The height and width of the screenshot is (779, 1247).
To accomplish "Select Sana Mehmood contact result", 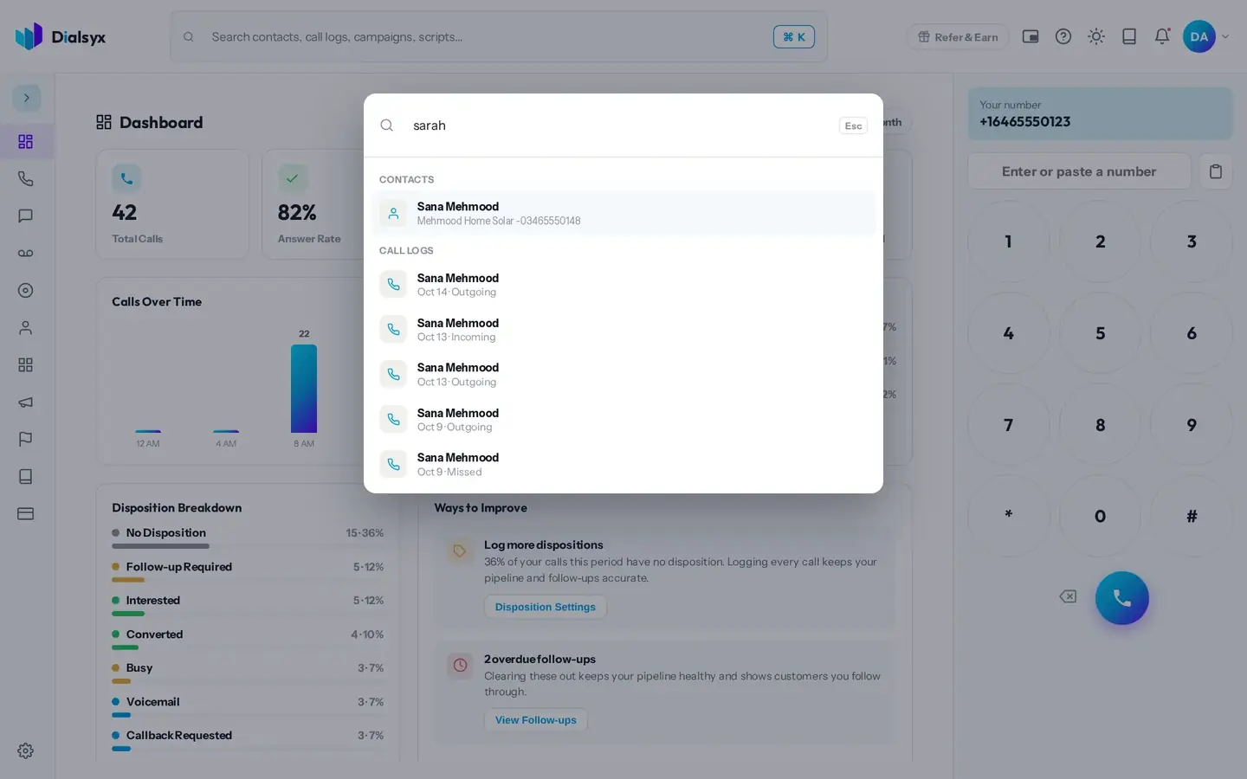I will (x=623, y=213).
